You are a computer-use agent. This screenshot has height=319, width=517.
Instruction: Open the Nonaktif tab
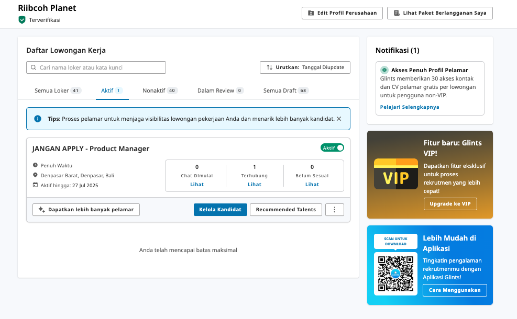point(160,90)
